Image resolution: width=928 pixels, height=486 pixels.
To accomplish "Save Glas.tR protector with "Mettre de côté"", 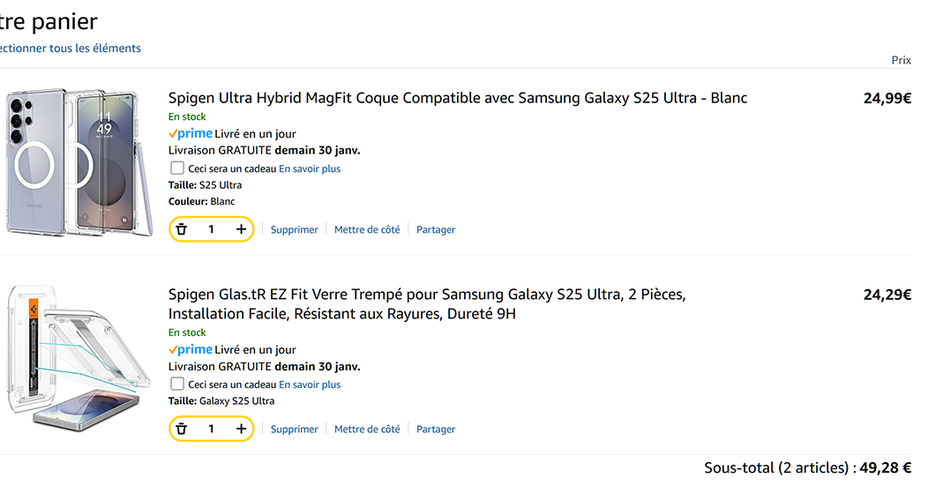I will (367, 430).
